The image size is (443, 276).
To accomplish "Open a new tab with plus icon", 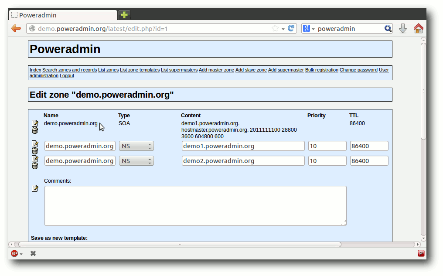I will tap(124, 15).
